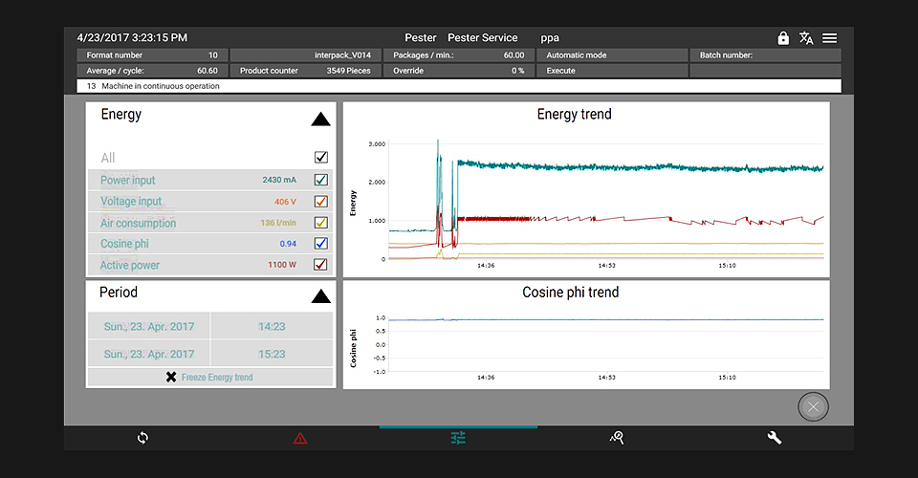Select the sliders settings tab icon

pos(458,438)
